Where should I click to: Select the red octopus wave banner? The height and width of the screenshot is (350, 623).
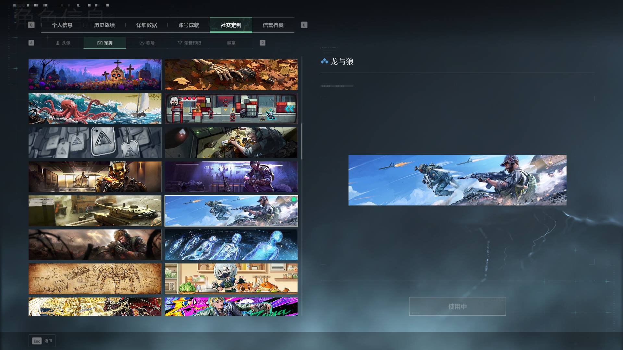point(95,109)
